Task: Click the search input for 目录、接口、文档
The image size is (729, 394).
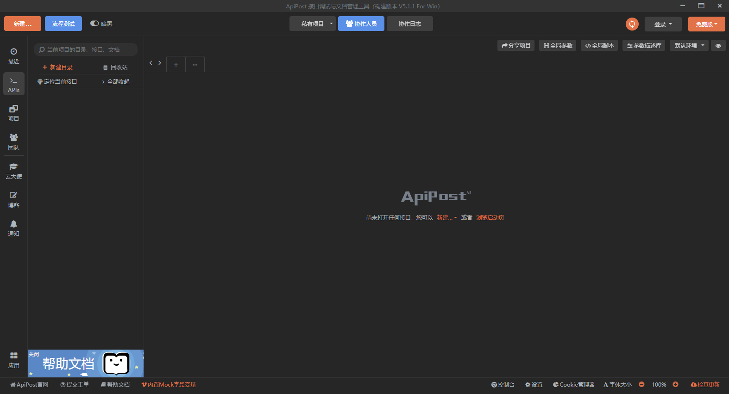Action: point(86,49)
